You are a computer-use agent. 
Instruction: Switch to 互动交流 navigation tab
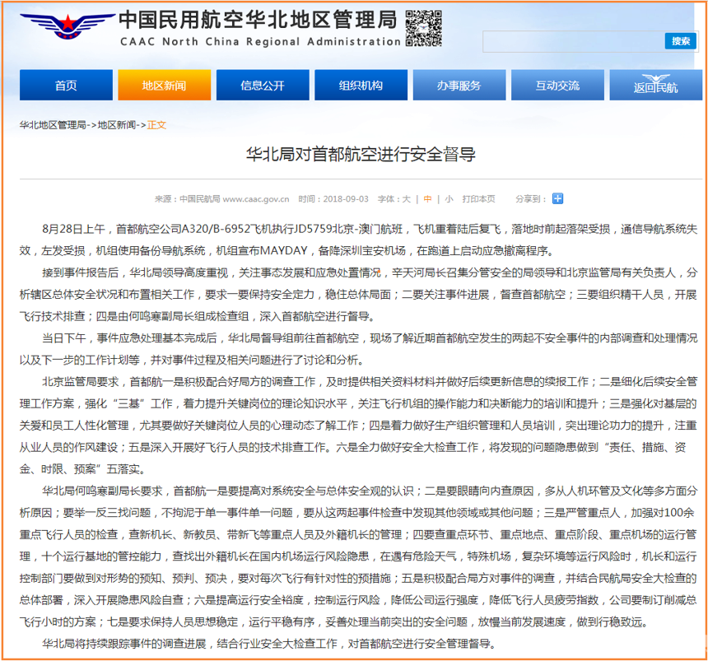[x=557, y=86]
